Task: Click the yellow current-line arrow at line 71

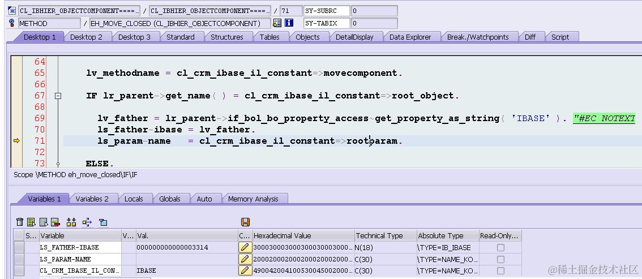Action: click(x=17, y=141)
